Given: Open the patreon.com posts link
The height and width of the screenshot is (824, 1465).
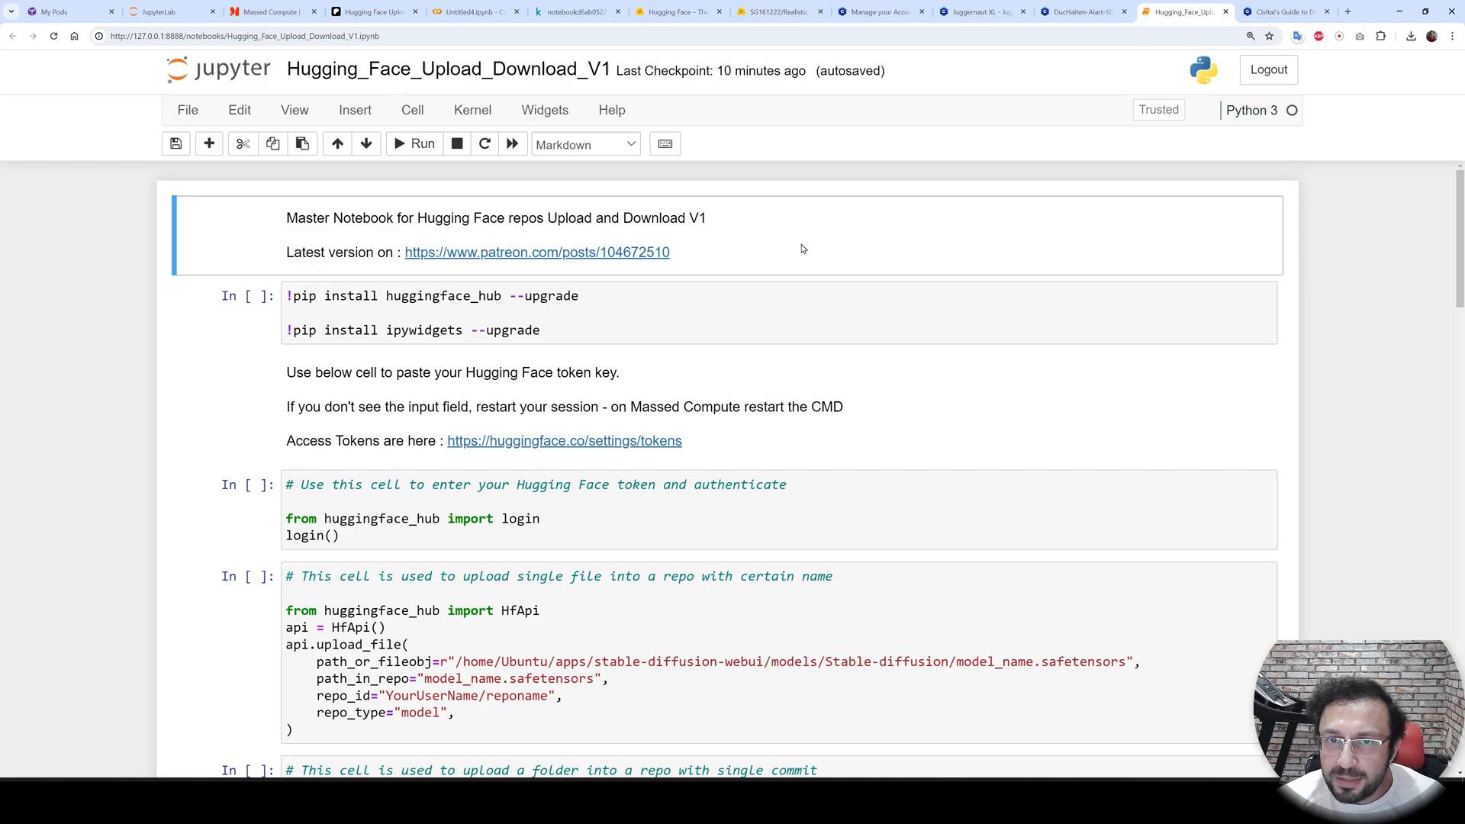Looking at the screenshot, I should pyautogui.click(x=536, y=253).
